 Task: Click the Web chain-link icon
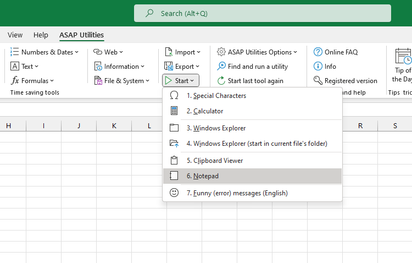(98, 52)
